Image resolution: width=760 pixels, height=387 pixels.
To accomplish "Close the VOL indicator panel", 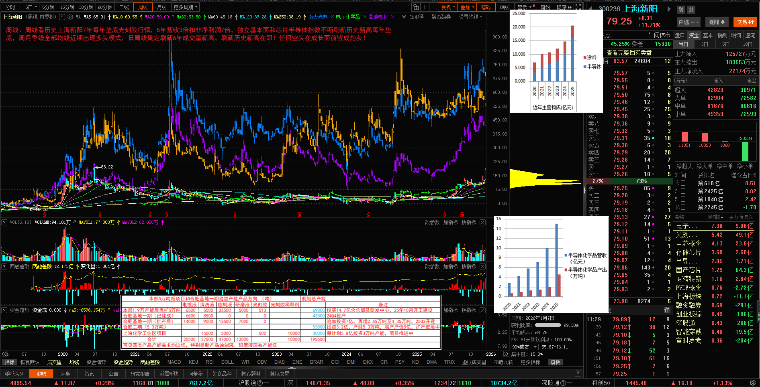I will point(483,222).
